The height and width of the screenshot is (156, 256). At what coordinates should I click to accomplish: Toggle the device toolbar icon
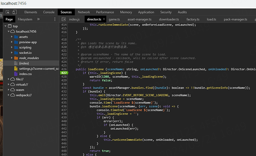click(x=15, y=12)
